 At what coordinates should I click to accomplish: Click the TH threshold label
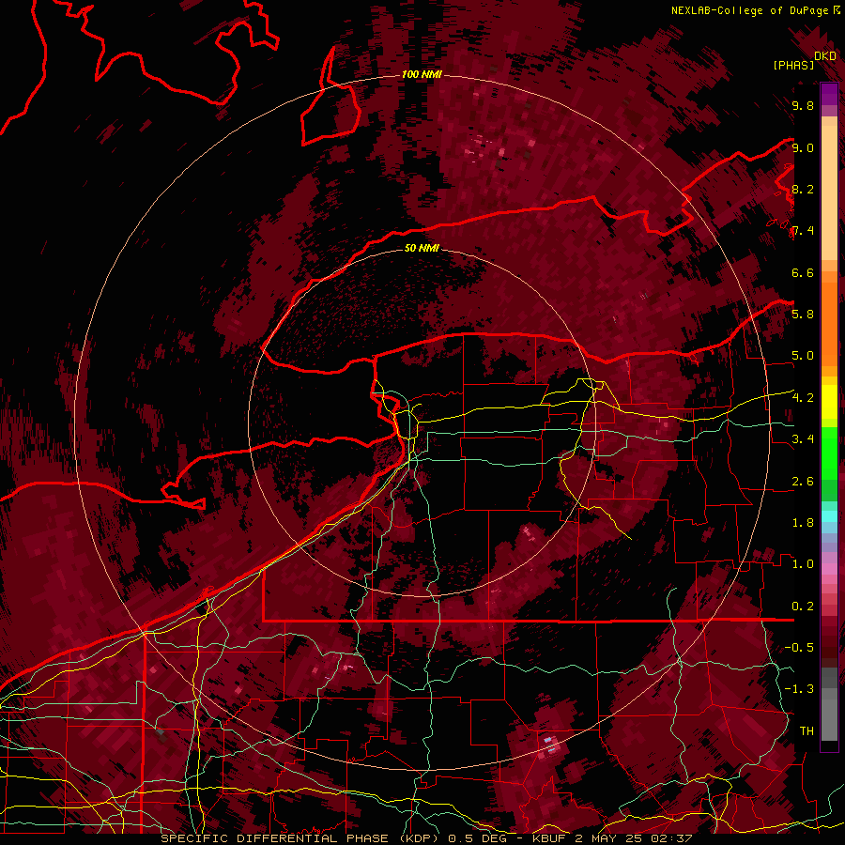pyautogui.click(x=807, y=731)
